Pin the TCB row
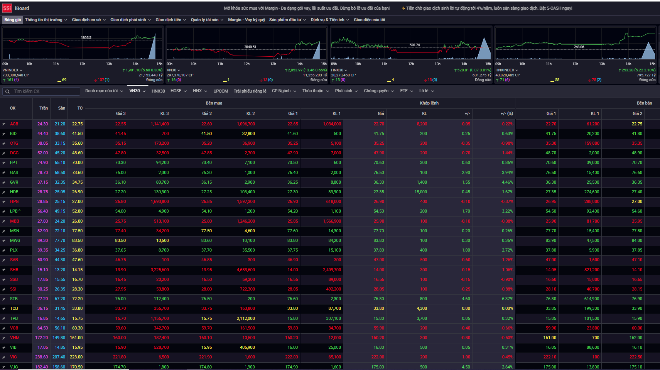 4,309
